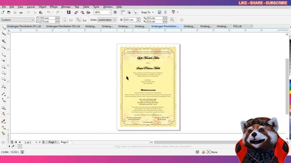Click the page width 19.5 cm field
291x163 pixels.
coord(47,18)
